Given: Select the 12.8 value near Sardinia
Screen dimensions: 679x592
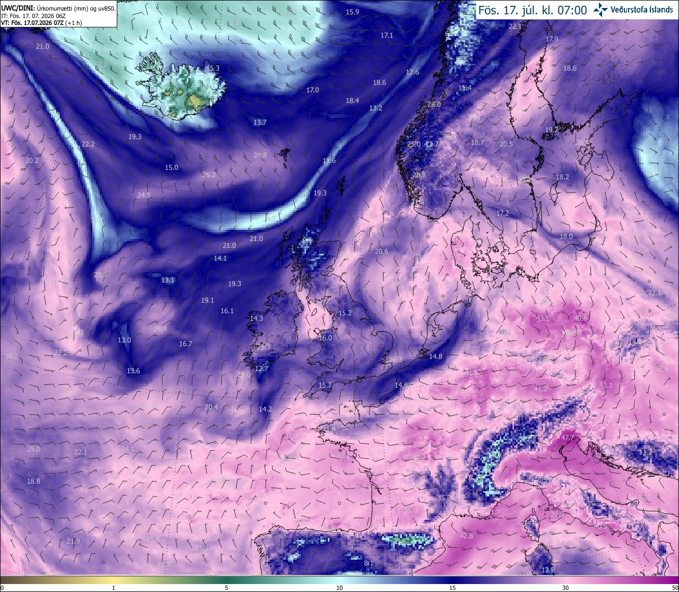Looking at the screenshot, I should point(548,570).
